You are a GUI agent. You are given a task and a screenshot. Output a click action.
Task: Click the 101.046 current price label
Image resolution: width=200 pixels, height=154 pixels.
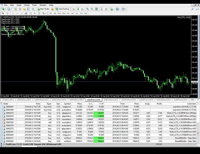click(x=194, y=82)
